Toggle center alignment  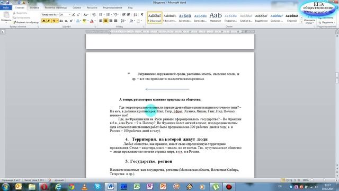(x=106, y=21)
